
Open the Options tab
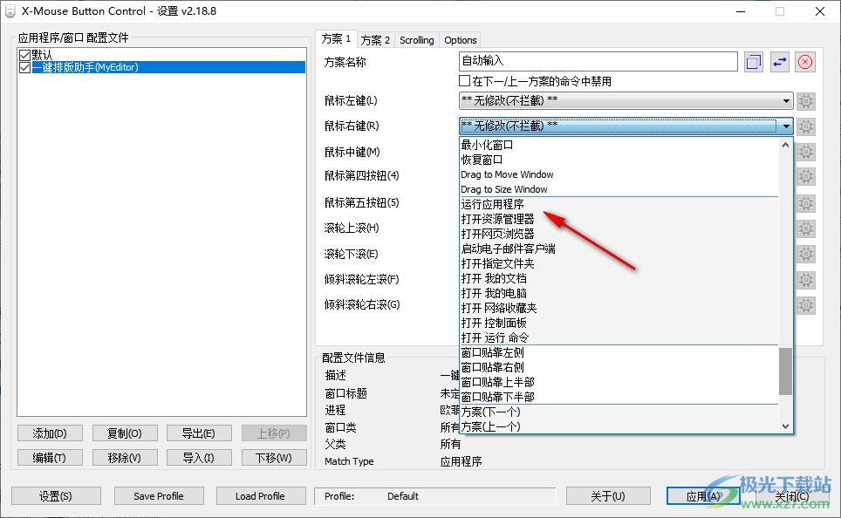(460, 40)
